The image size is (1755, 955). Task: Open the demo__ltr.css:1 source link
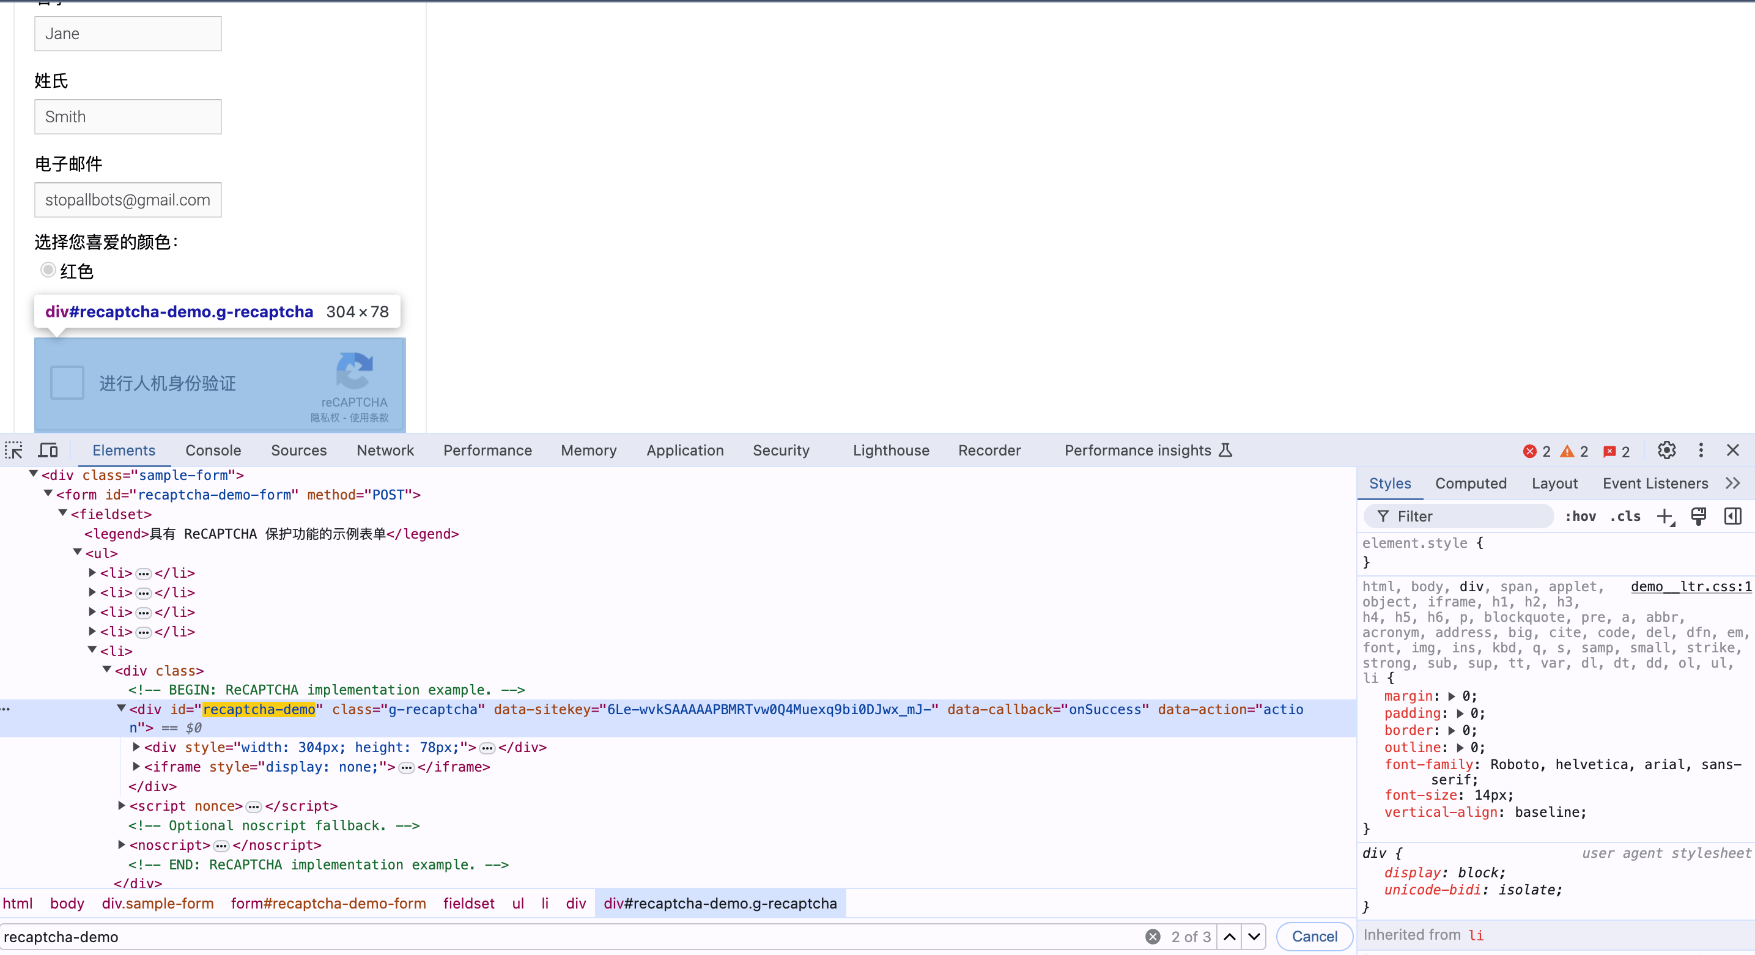(x=1690, y=586)
